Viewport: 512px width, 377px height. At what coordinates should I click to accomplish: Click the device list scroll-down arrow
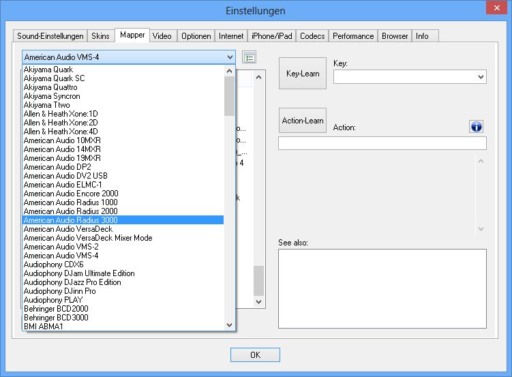coord(229,325)
